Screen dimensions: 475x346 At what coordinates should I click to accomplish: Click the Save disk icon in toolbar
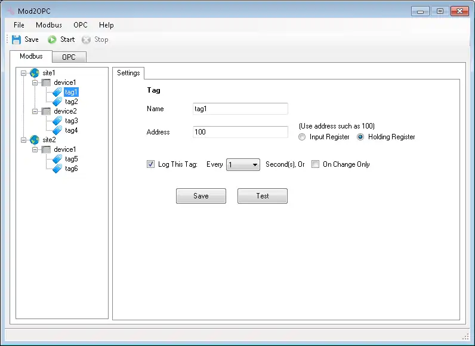[16, 39]
